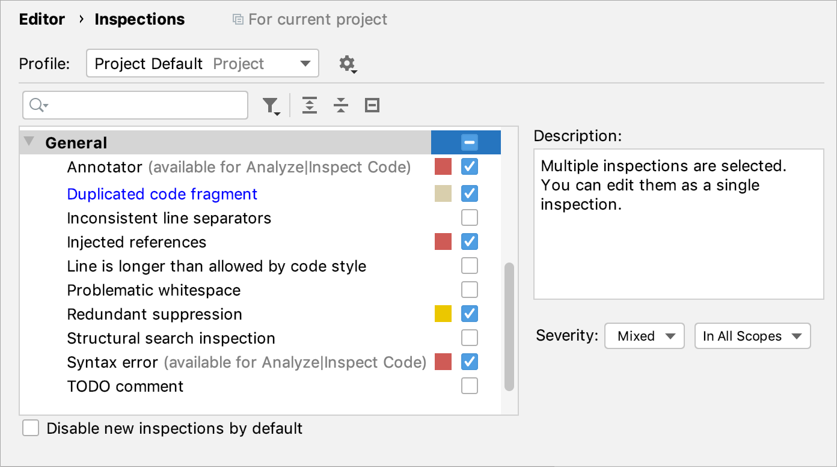Enable the TODO comment inspection

pyautogui.click(x=470, y=386)
